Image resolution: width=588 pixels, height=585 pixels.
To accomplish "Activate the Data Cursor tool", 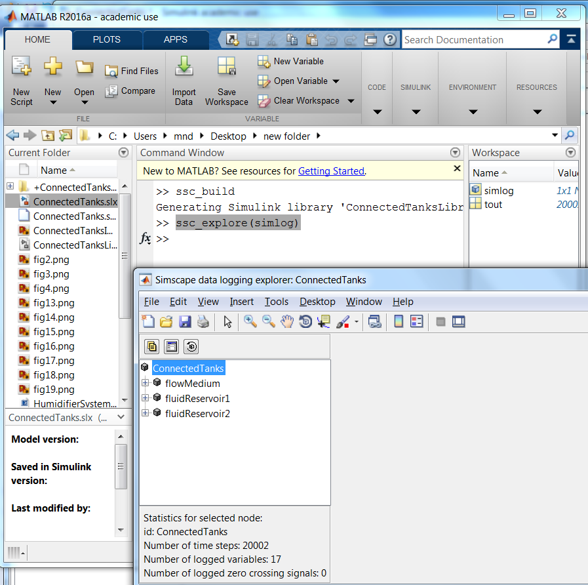I will (323, 321).
